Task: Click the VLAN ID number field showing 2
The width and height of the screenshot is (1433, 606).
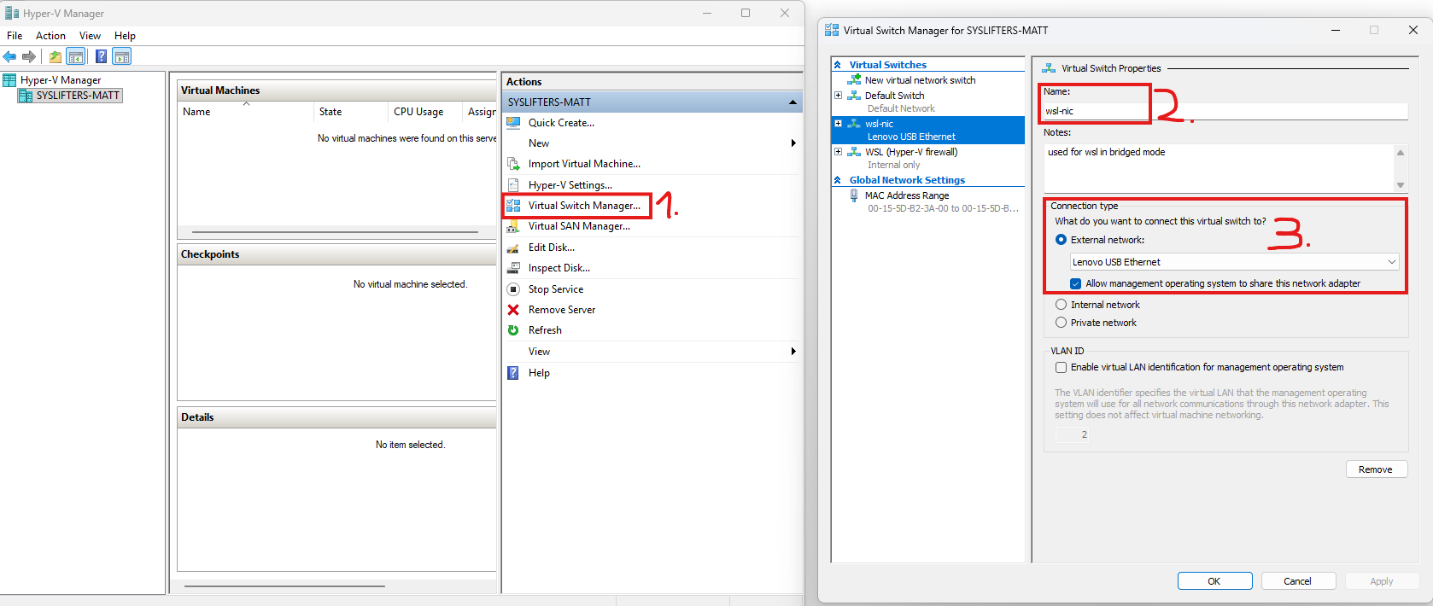Action: pos(1073,434)
